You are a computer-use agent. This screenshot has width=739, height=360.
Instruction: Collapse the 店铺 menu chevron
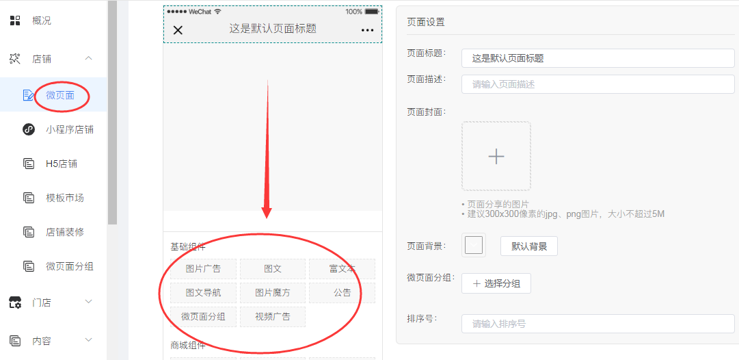[x=89, y=58]
